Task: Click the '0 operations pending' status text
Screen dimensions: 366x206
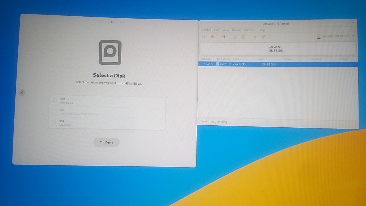Action: click(x=213, y=122)
